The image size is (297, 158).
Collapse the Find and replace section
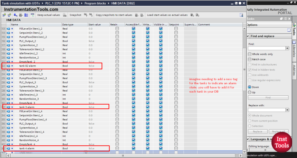point(248,36)
